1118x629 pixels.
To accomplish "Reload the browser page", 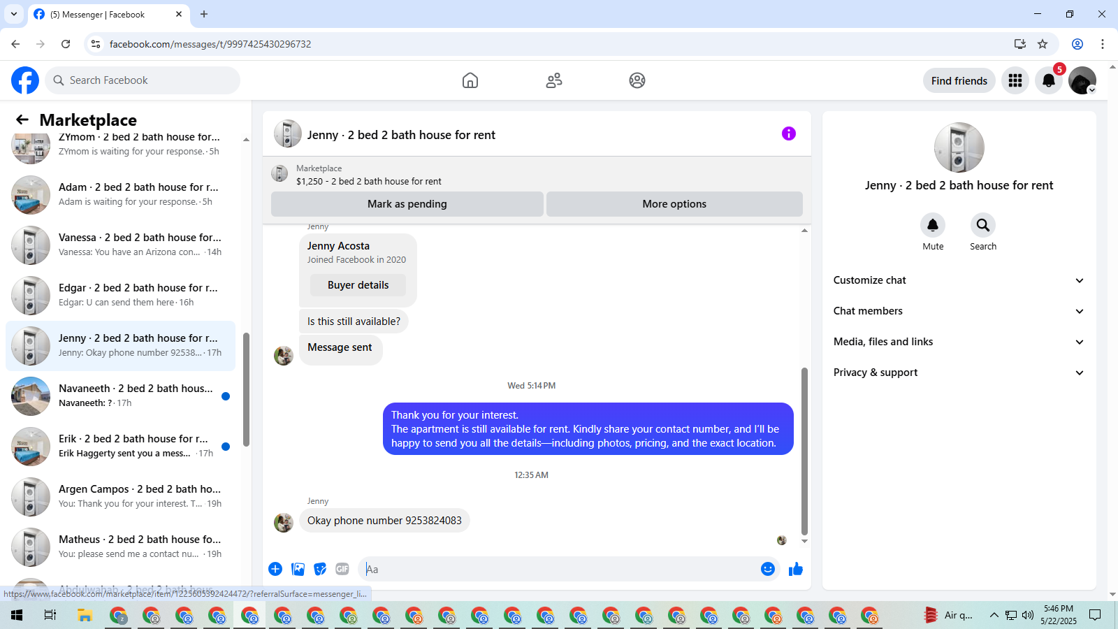I will [66, 44].
